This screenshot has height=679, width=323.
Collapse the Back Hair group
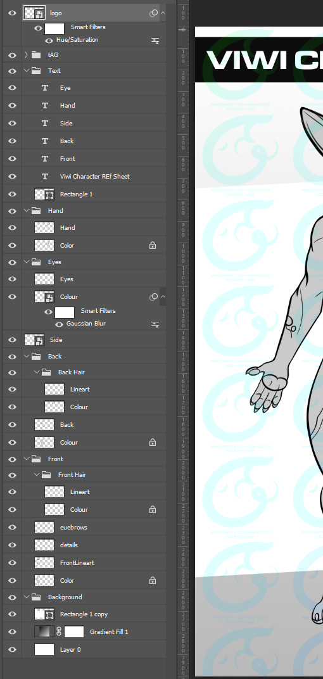[37, 372]
